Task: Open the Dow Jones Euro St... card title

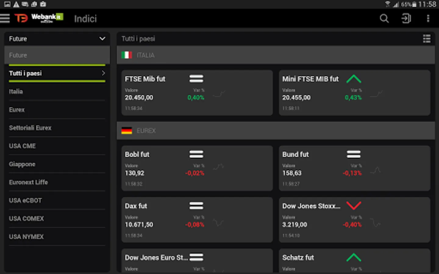Action: pos(156,258)
